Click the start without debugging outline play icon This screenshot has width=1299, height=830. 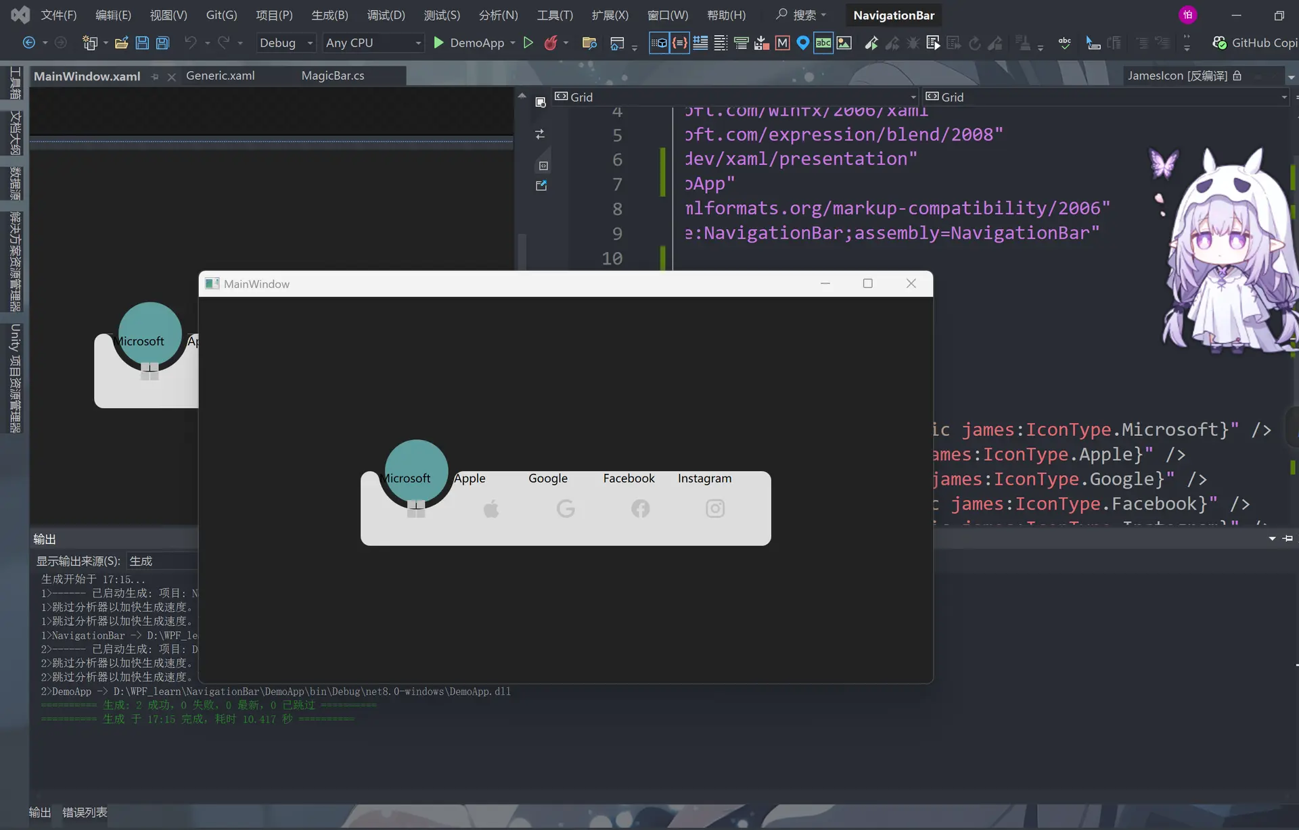528,43
